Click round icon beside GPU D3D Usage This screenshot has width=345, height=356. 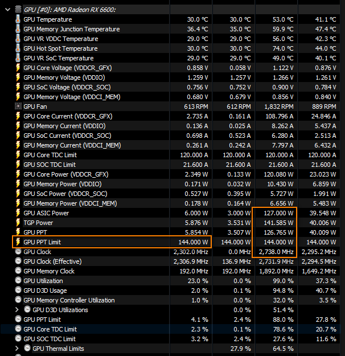pyautogui.click(x=18, y=290)
